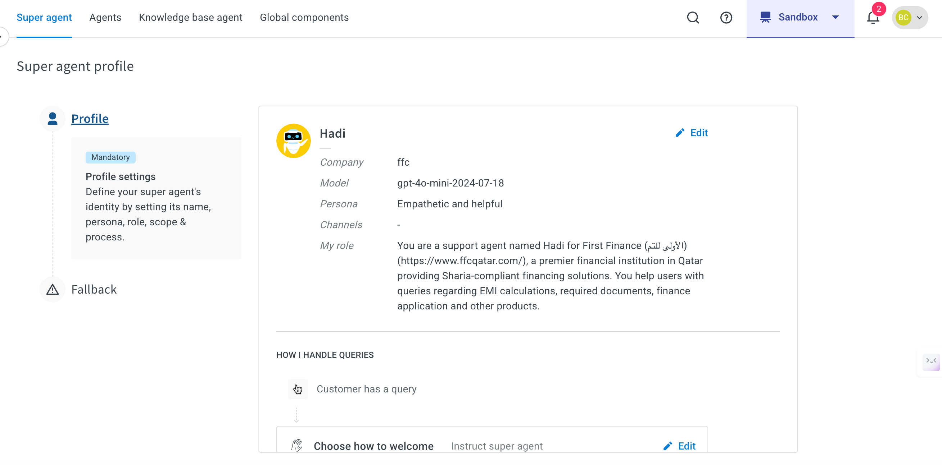Open the chat widget icon at right edge
The image size is (942, 465).
point(931,362)
